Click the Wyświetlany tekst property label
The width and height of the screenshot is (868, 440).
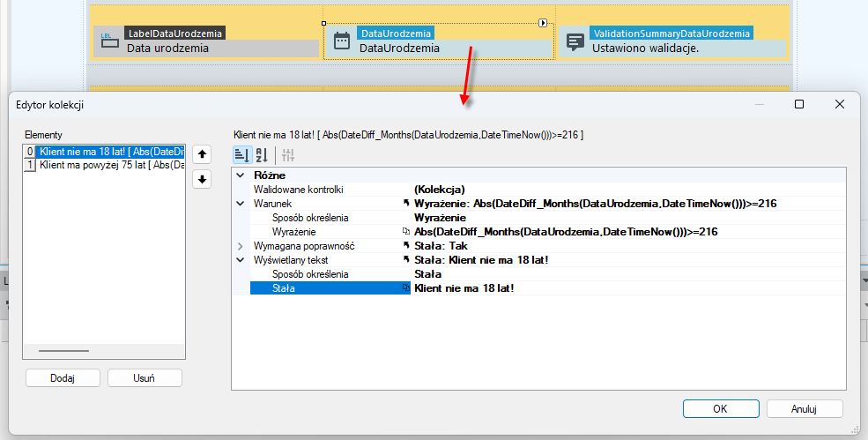pos(291,260)
